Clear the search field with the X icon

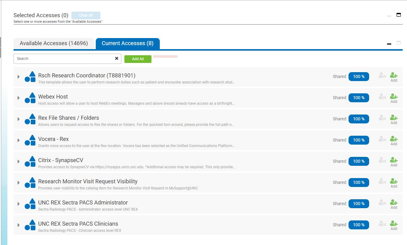coord(117,58)
